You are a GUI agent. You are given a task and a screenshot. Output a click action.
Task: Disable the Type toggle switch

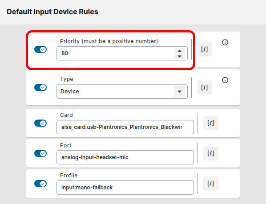40,88
